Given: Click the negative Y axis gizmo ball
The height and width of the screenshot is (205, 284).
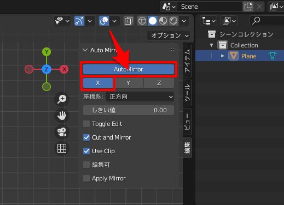Looking at the screenshot, I should pyautogui.click(x=47, y=87).
